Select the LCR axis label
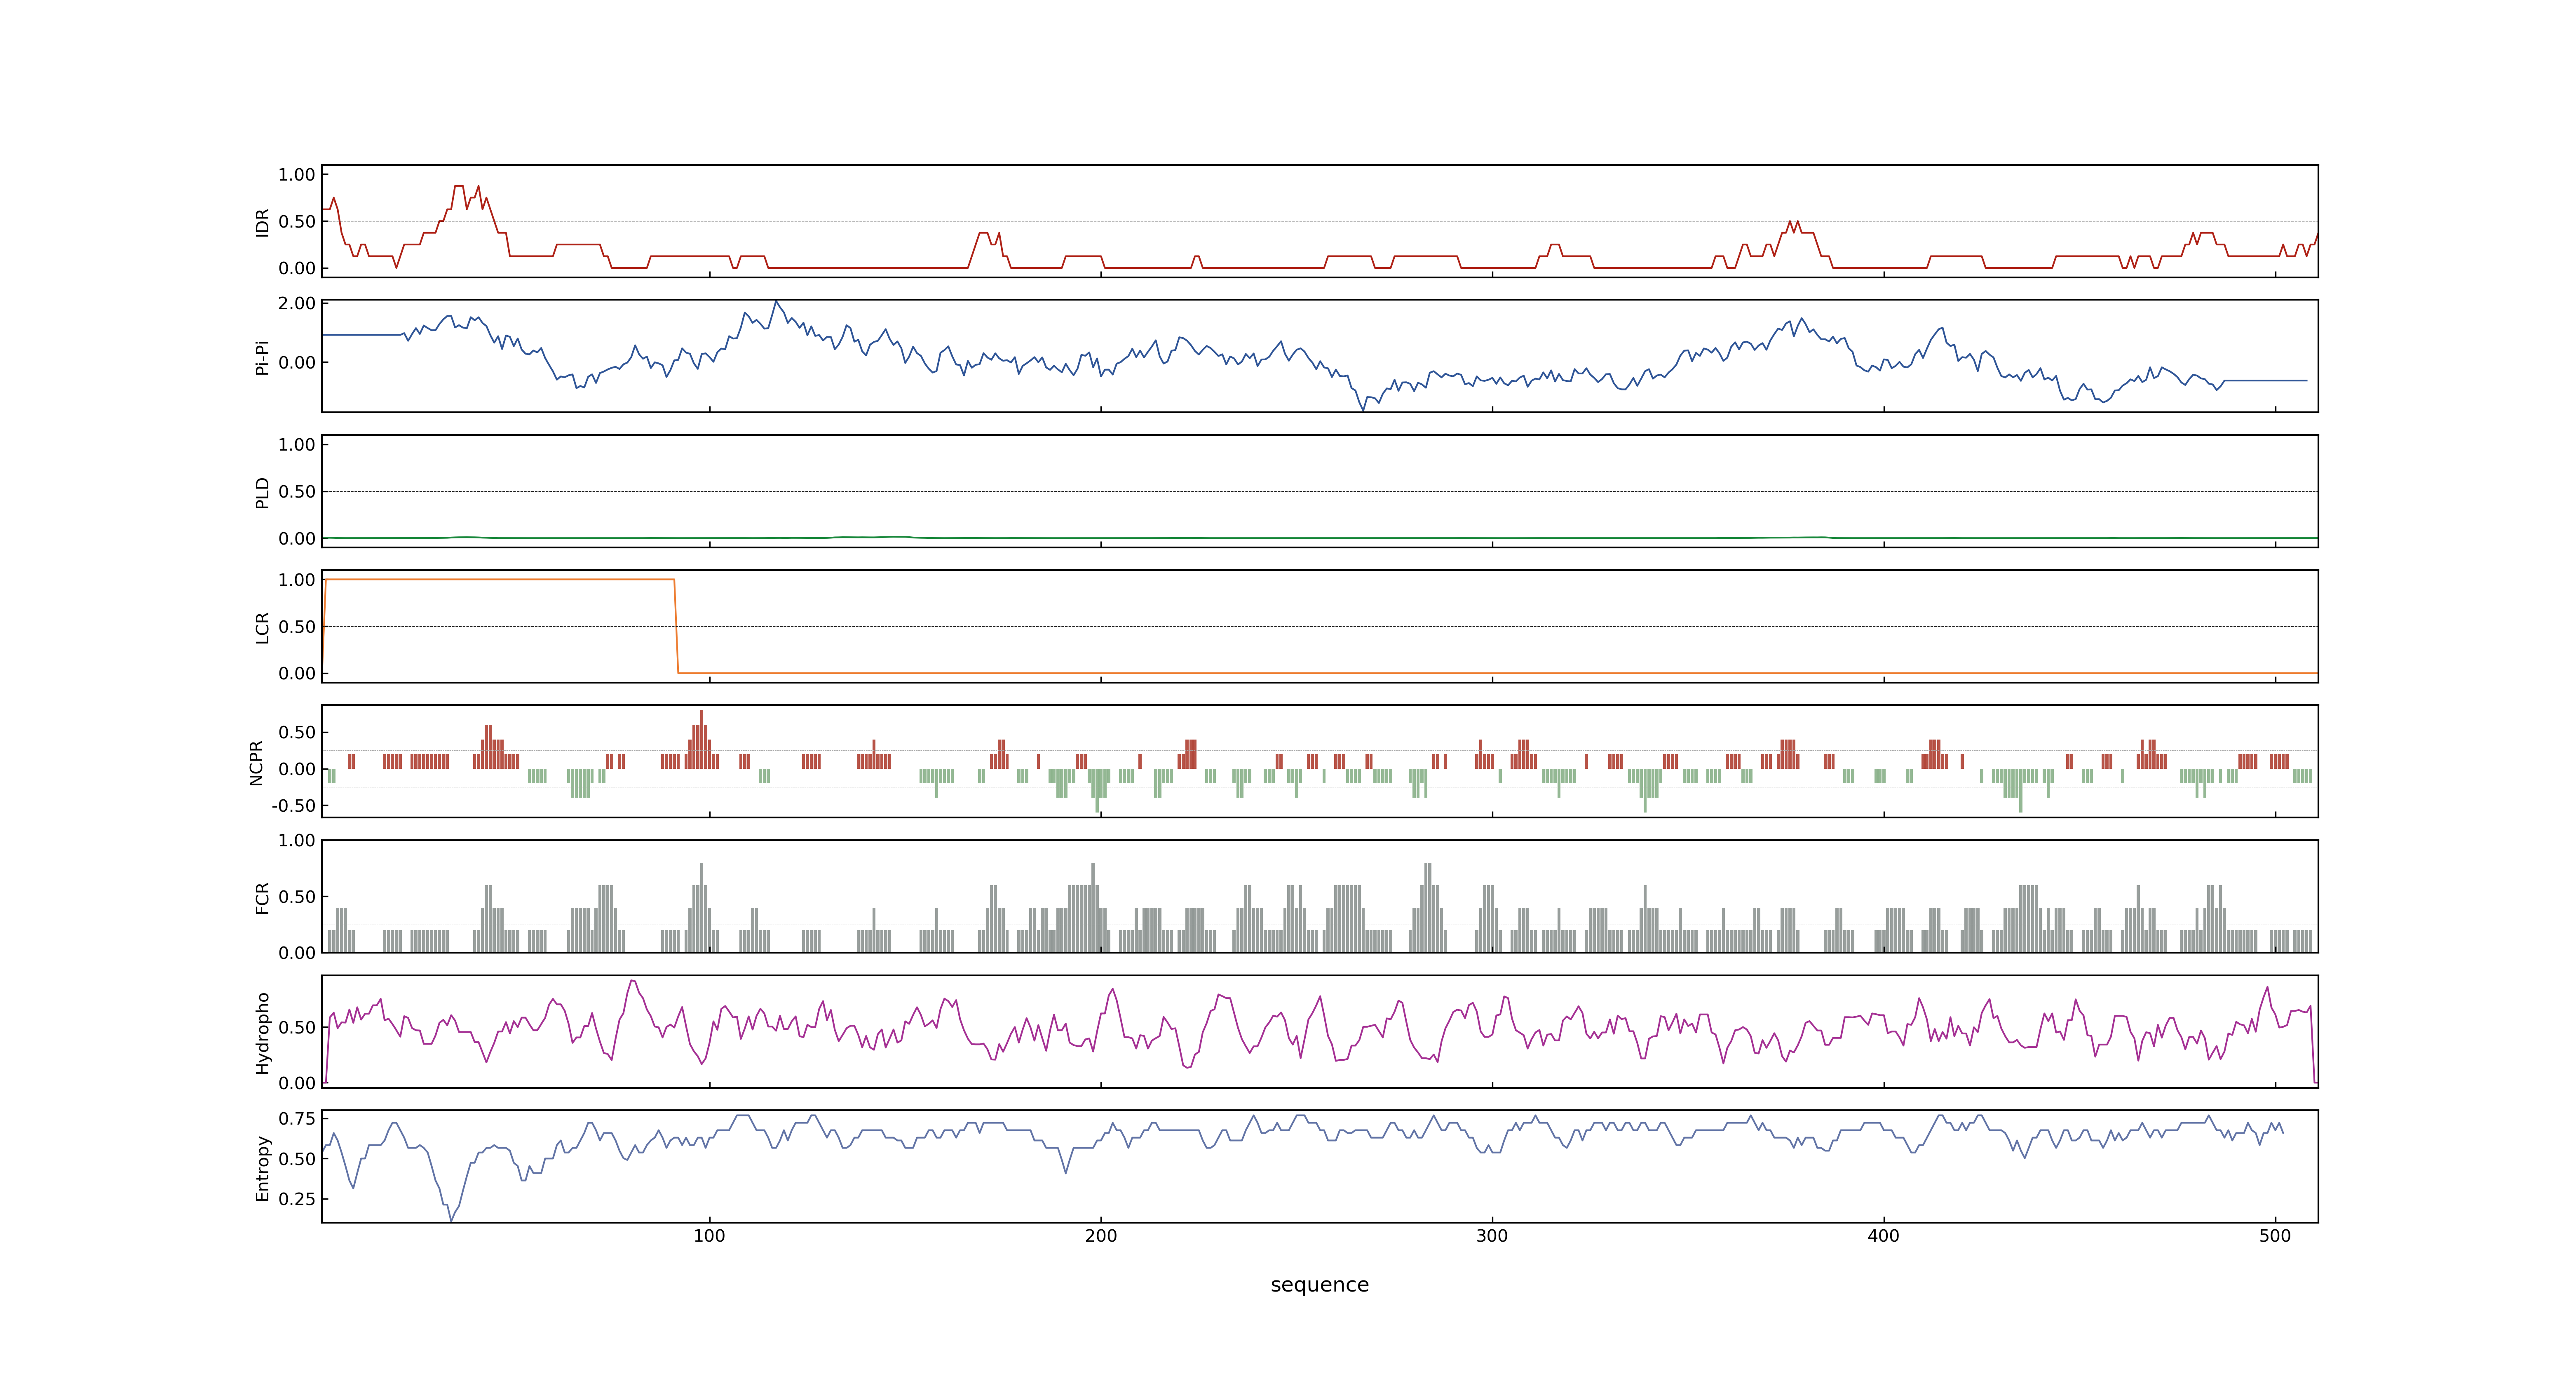The image size is (2576, 1374). click(x=262, y=627)
